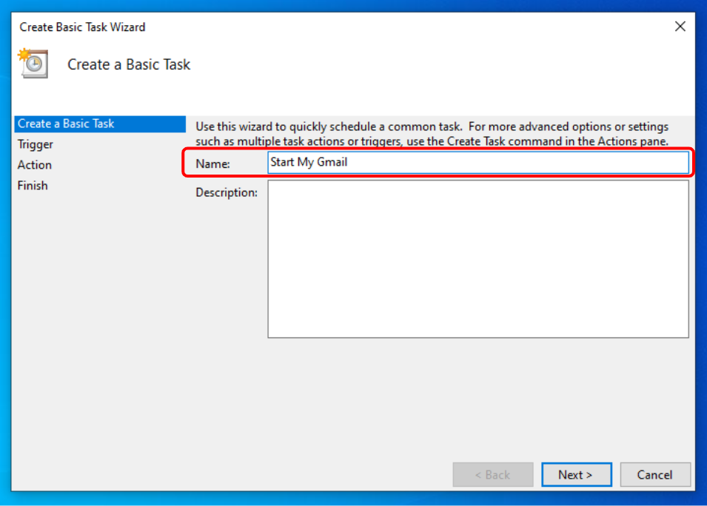The image size is (707, 506).
Task: Click the wizard instructions paragraph
Action: tap(432, 134)
